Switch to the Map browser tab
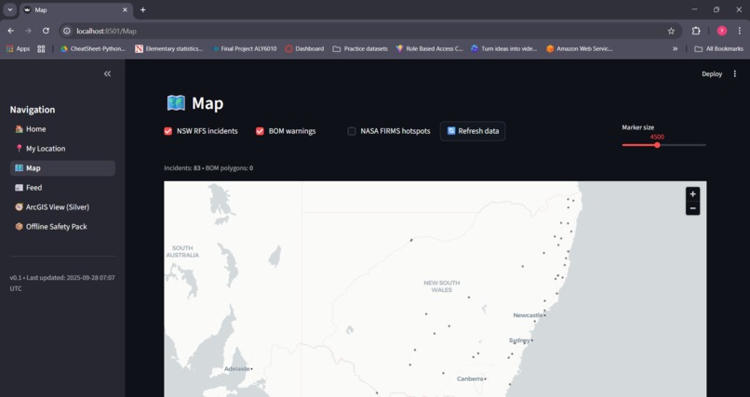 [75, 10]
